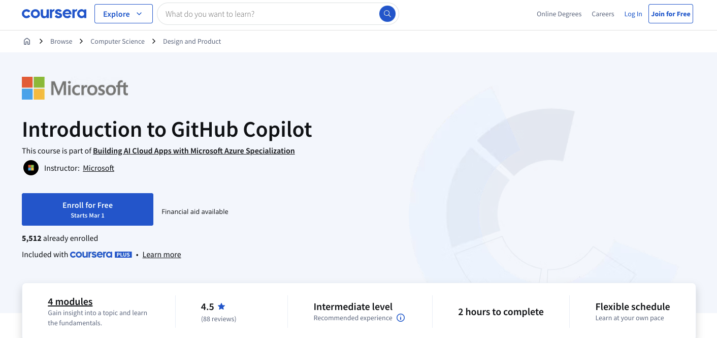
Task: Select the home icon in breadcrumb
Action: point(26,41)
